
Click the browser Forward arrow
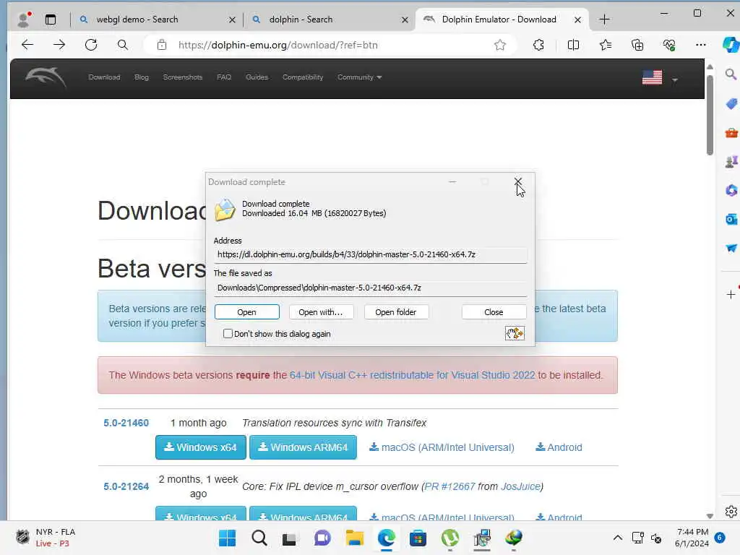click(59, 45)
